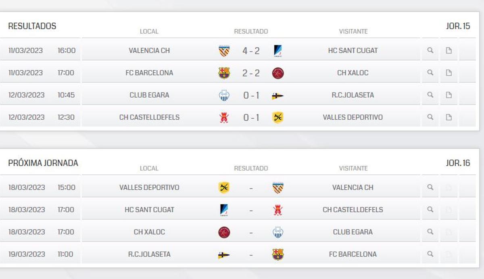Click the magnifier icon for Valencia CH match

430,50
